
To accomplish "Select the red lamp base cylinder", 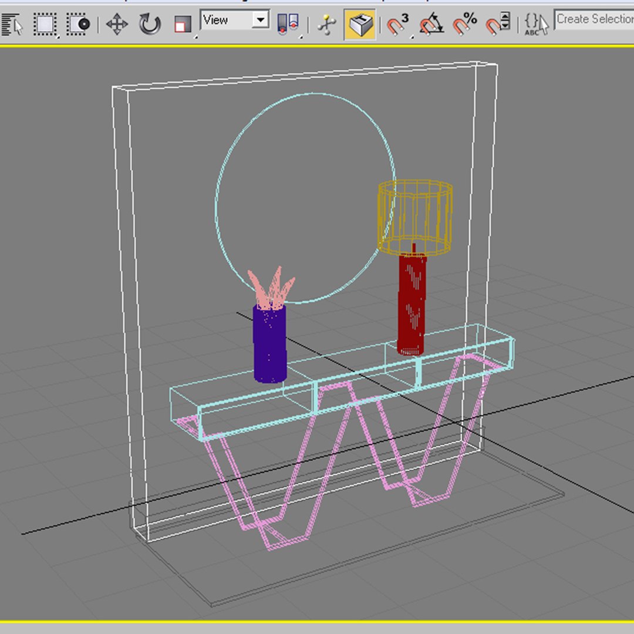I will [x=412, y=305].
